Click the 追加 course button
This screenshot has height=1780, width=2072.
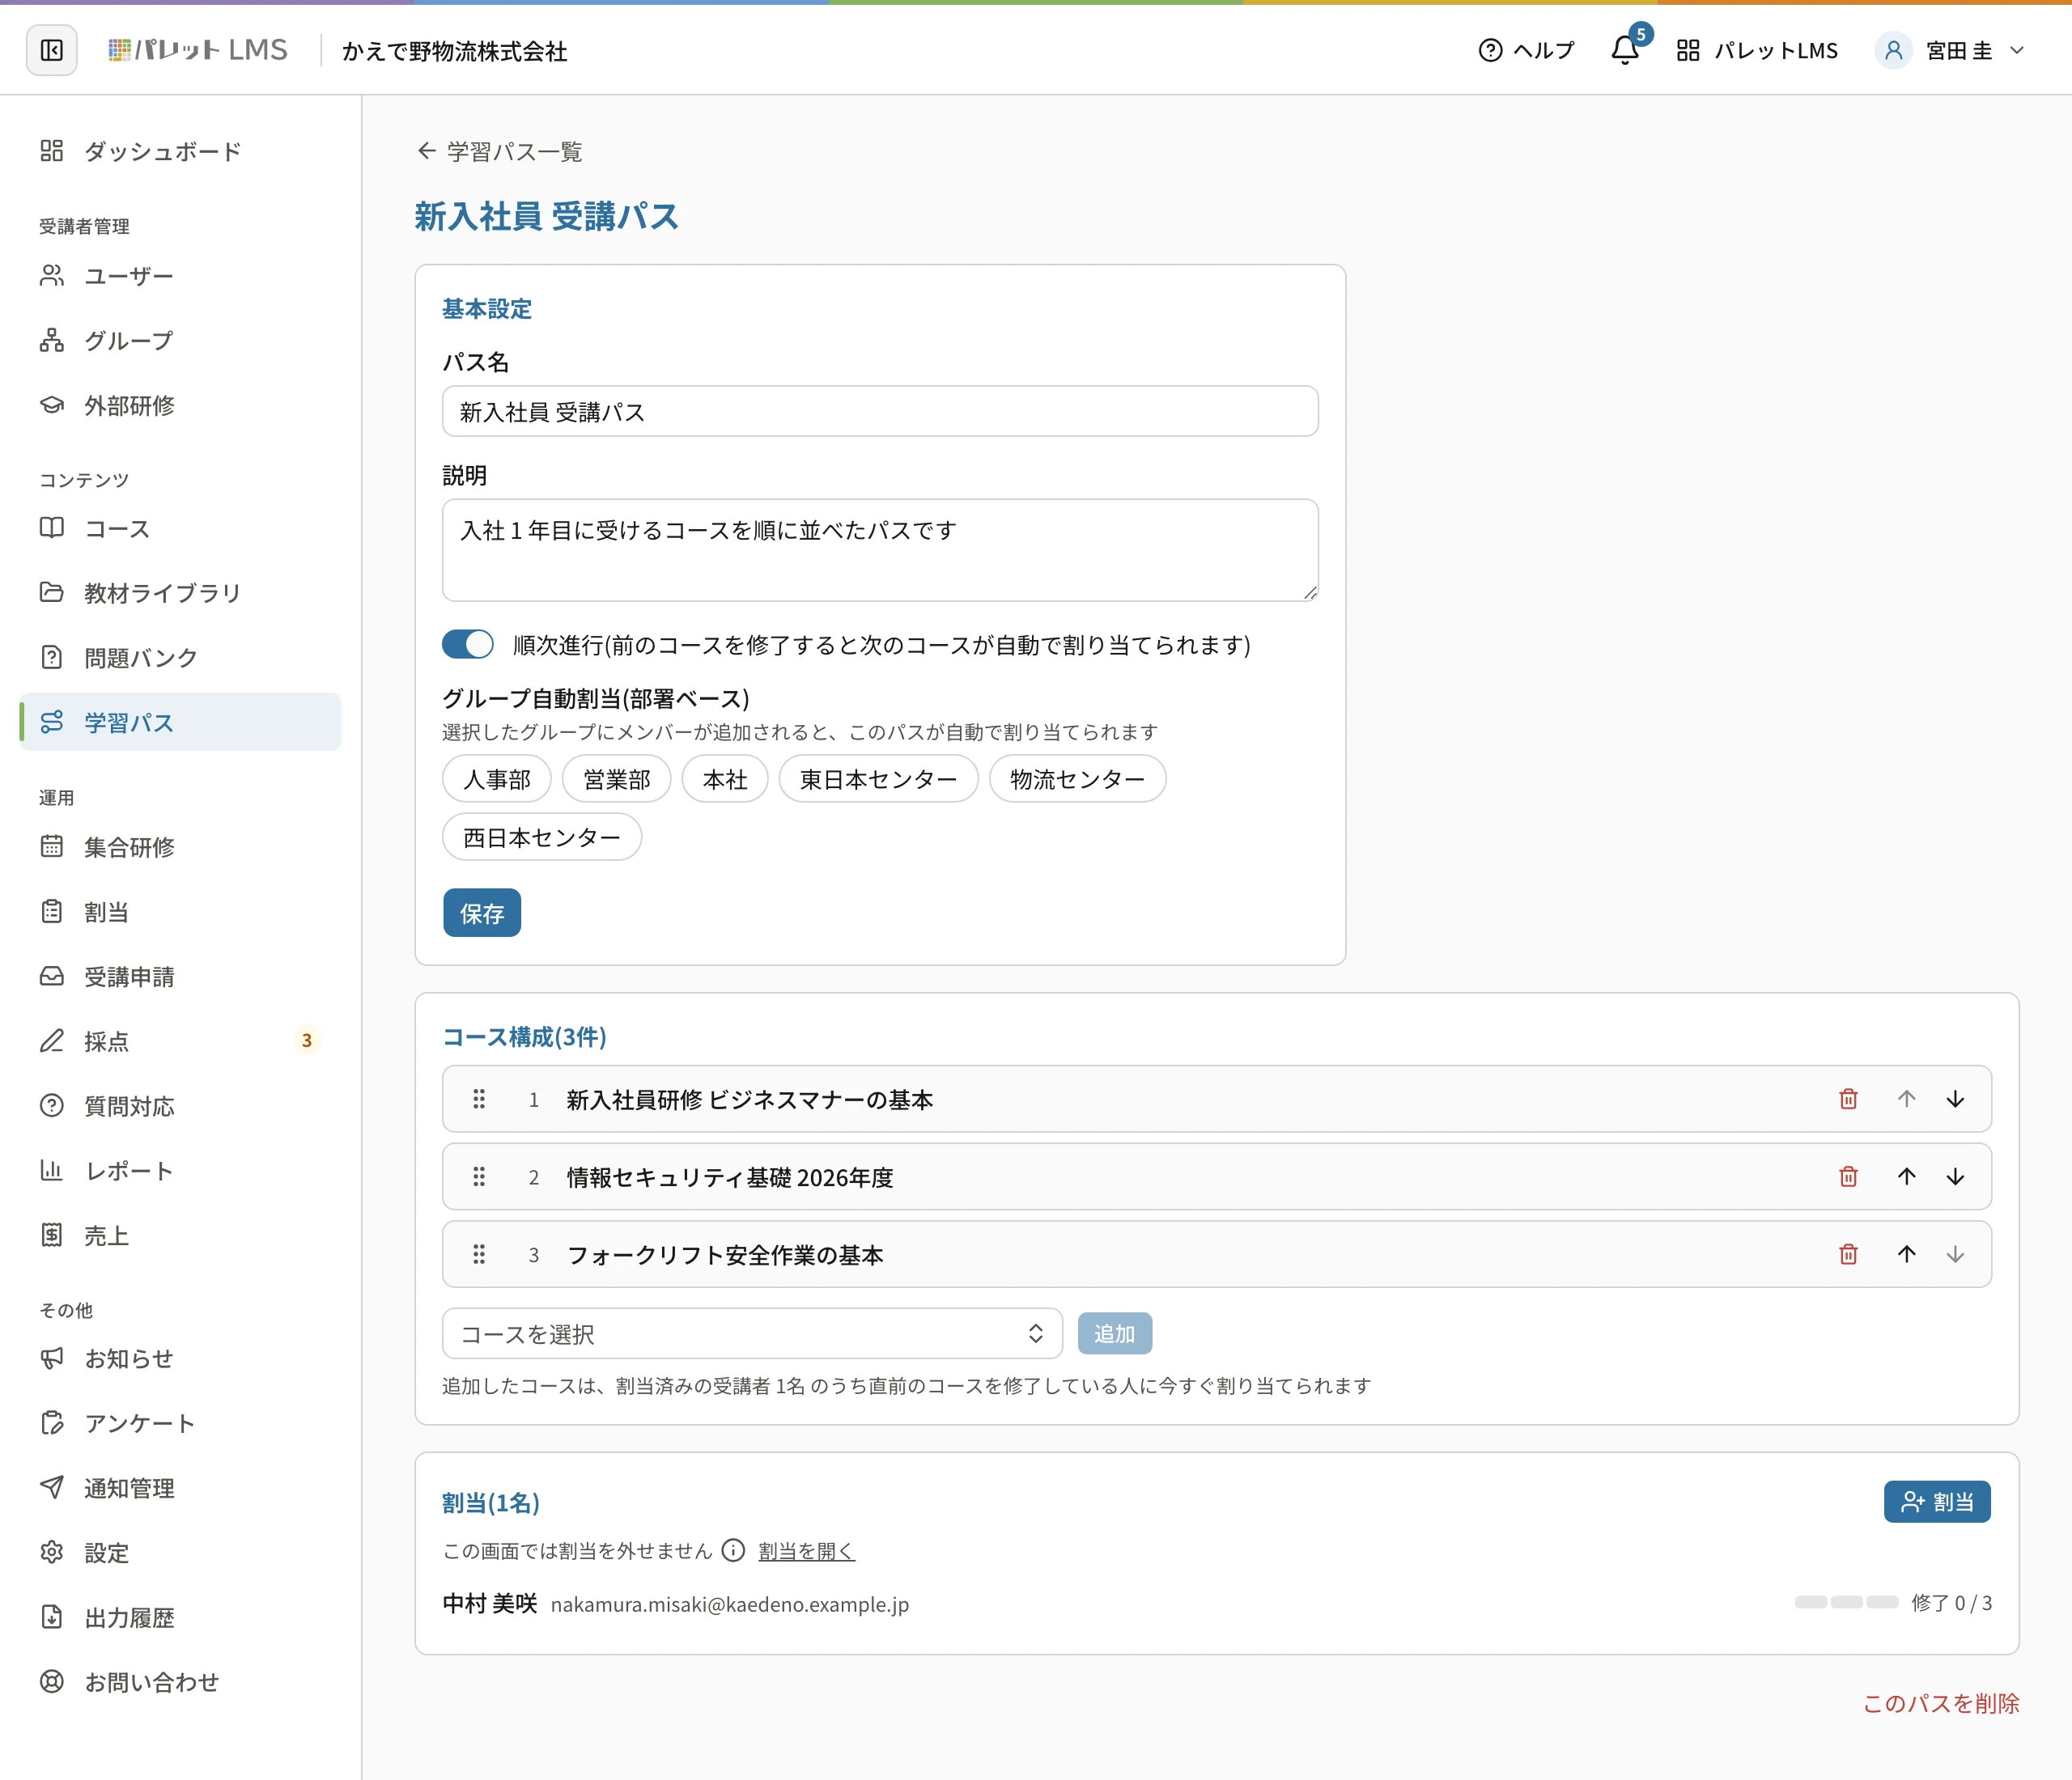pos(1114,1334)
